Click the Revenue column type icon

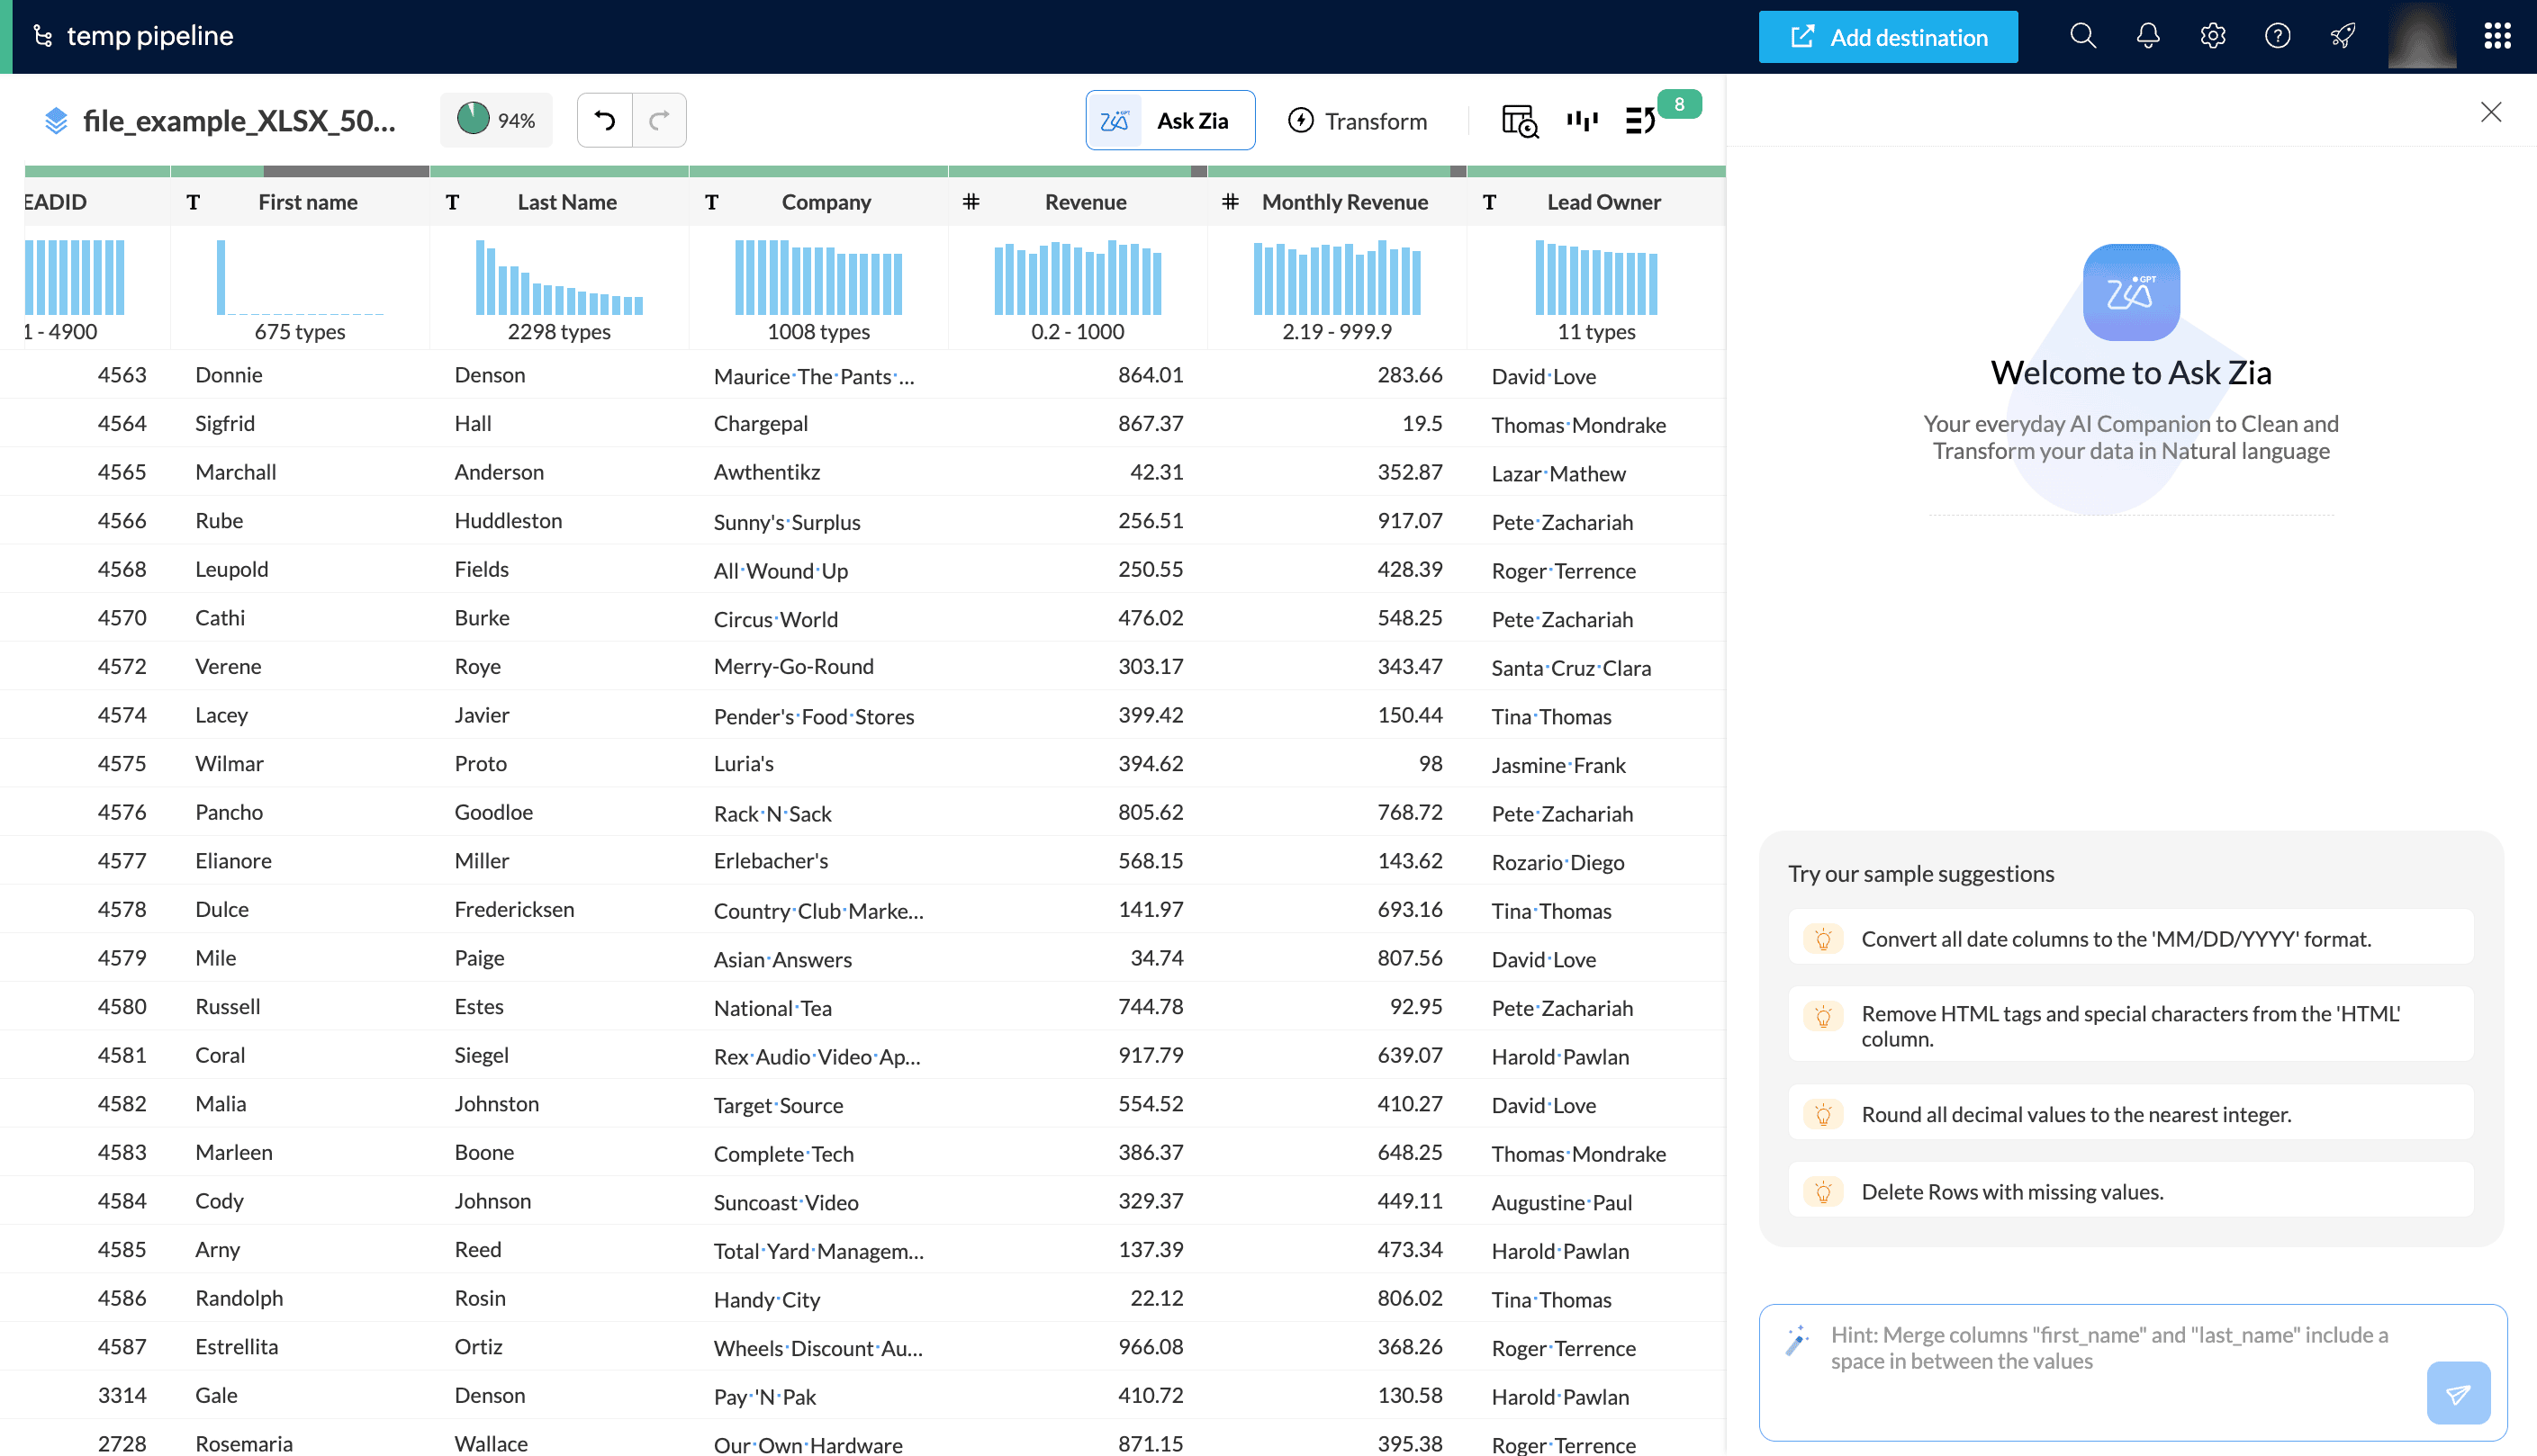point(971,202)
